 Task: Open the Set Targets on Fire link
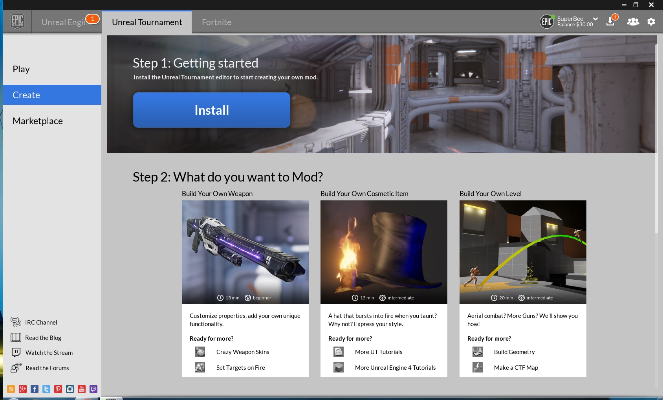pyautogui.click(x=241, y=368)
